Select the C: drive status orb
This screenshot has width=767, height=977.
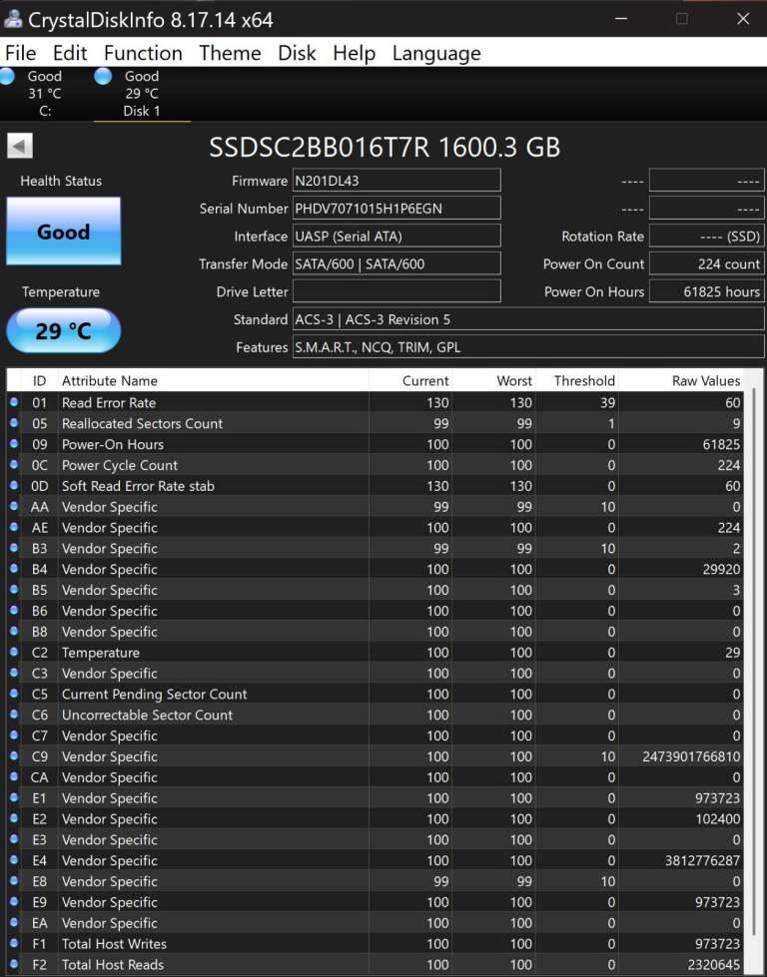8,77
